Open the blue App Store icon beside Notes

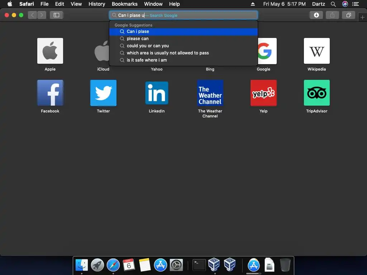[161, 265]
